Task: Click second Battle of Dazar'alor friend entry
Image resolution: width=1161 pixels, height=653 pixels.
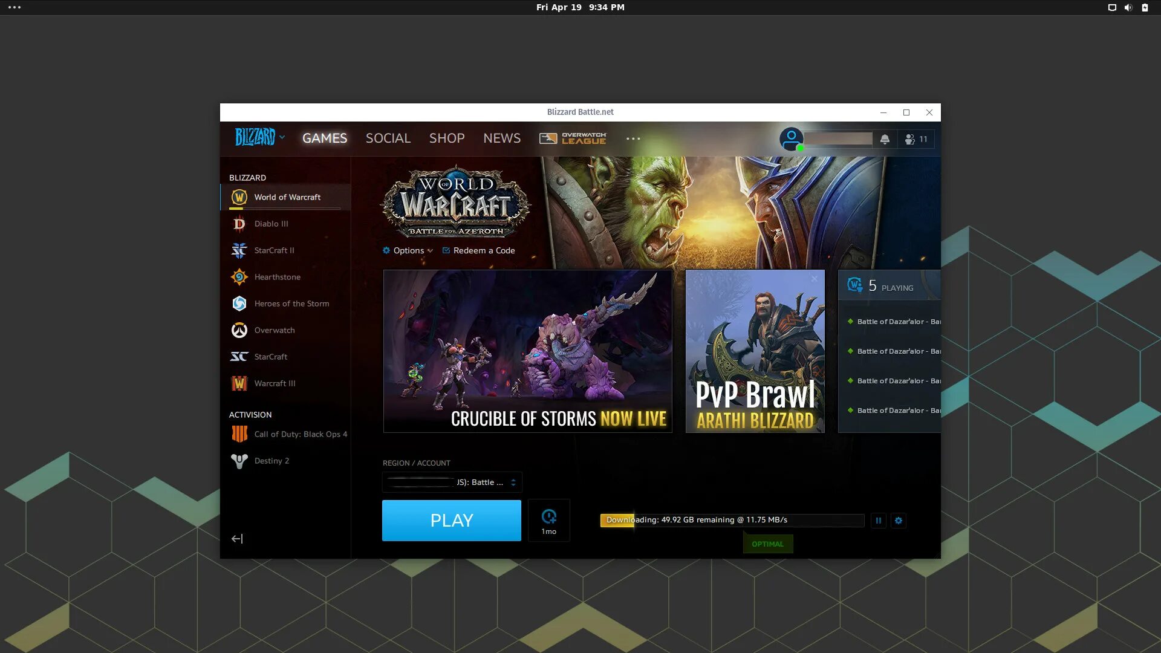Action: (x=894, y=351)
